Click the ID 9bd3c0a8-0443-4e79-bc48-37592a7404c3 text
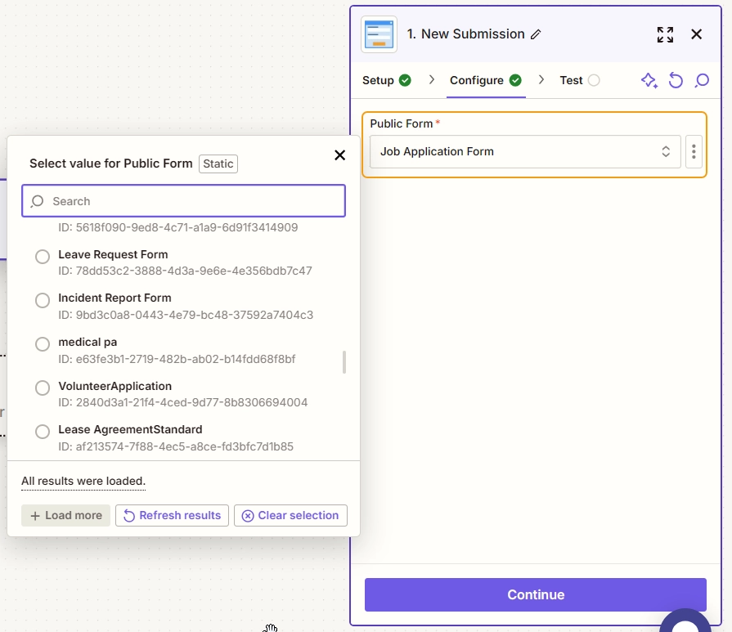This screenshot has width=732, height=632. click(x=186, y=315)
